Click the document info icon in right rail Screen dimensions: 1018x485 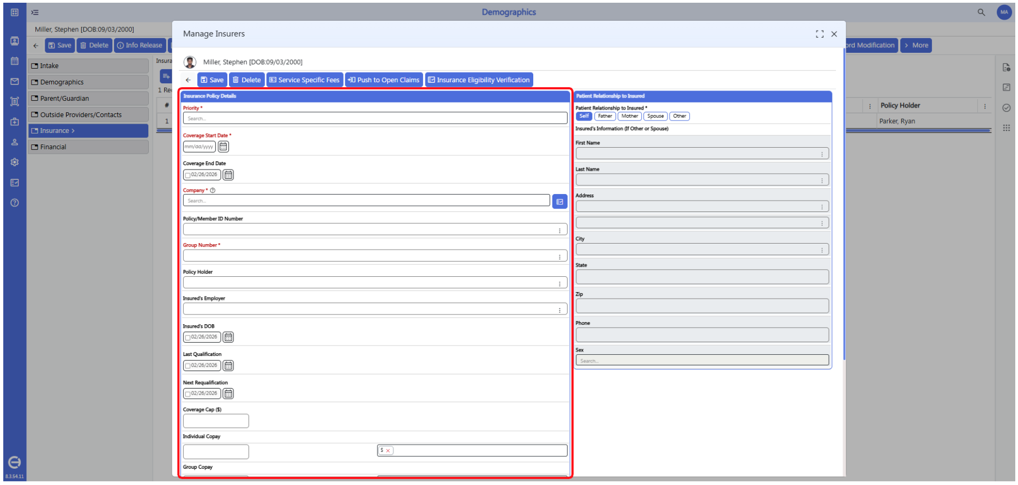click(1006, 67)
